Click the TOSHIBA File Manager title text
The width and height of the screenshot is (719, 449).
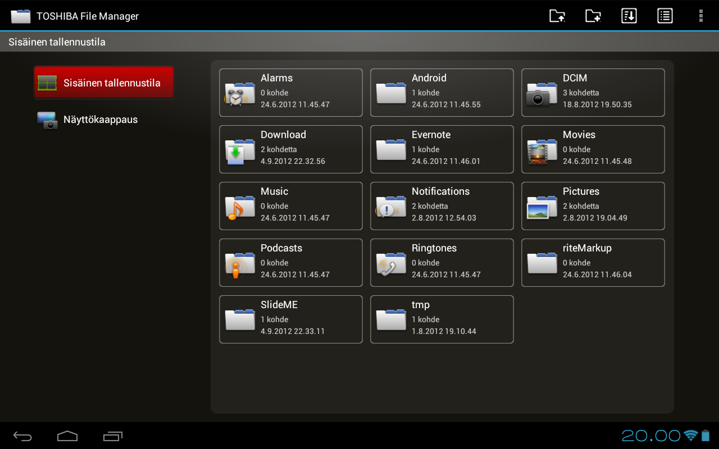click(88, 16)
